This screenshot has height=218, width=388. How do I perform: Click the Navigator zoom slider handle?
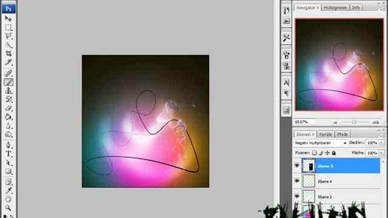point(354,122)
